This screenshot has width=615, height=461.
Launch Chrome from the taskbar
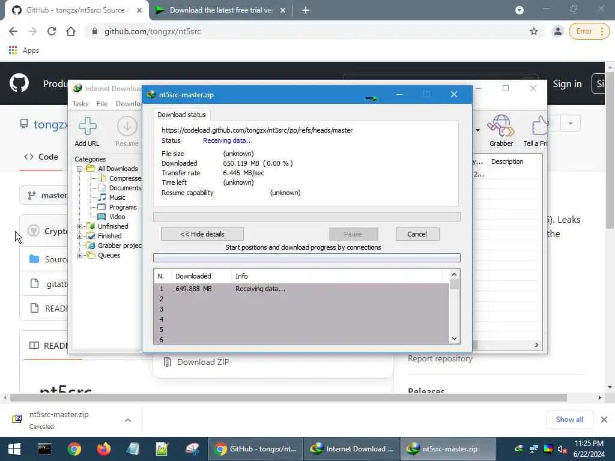coord(74,449)
